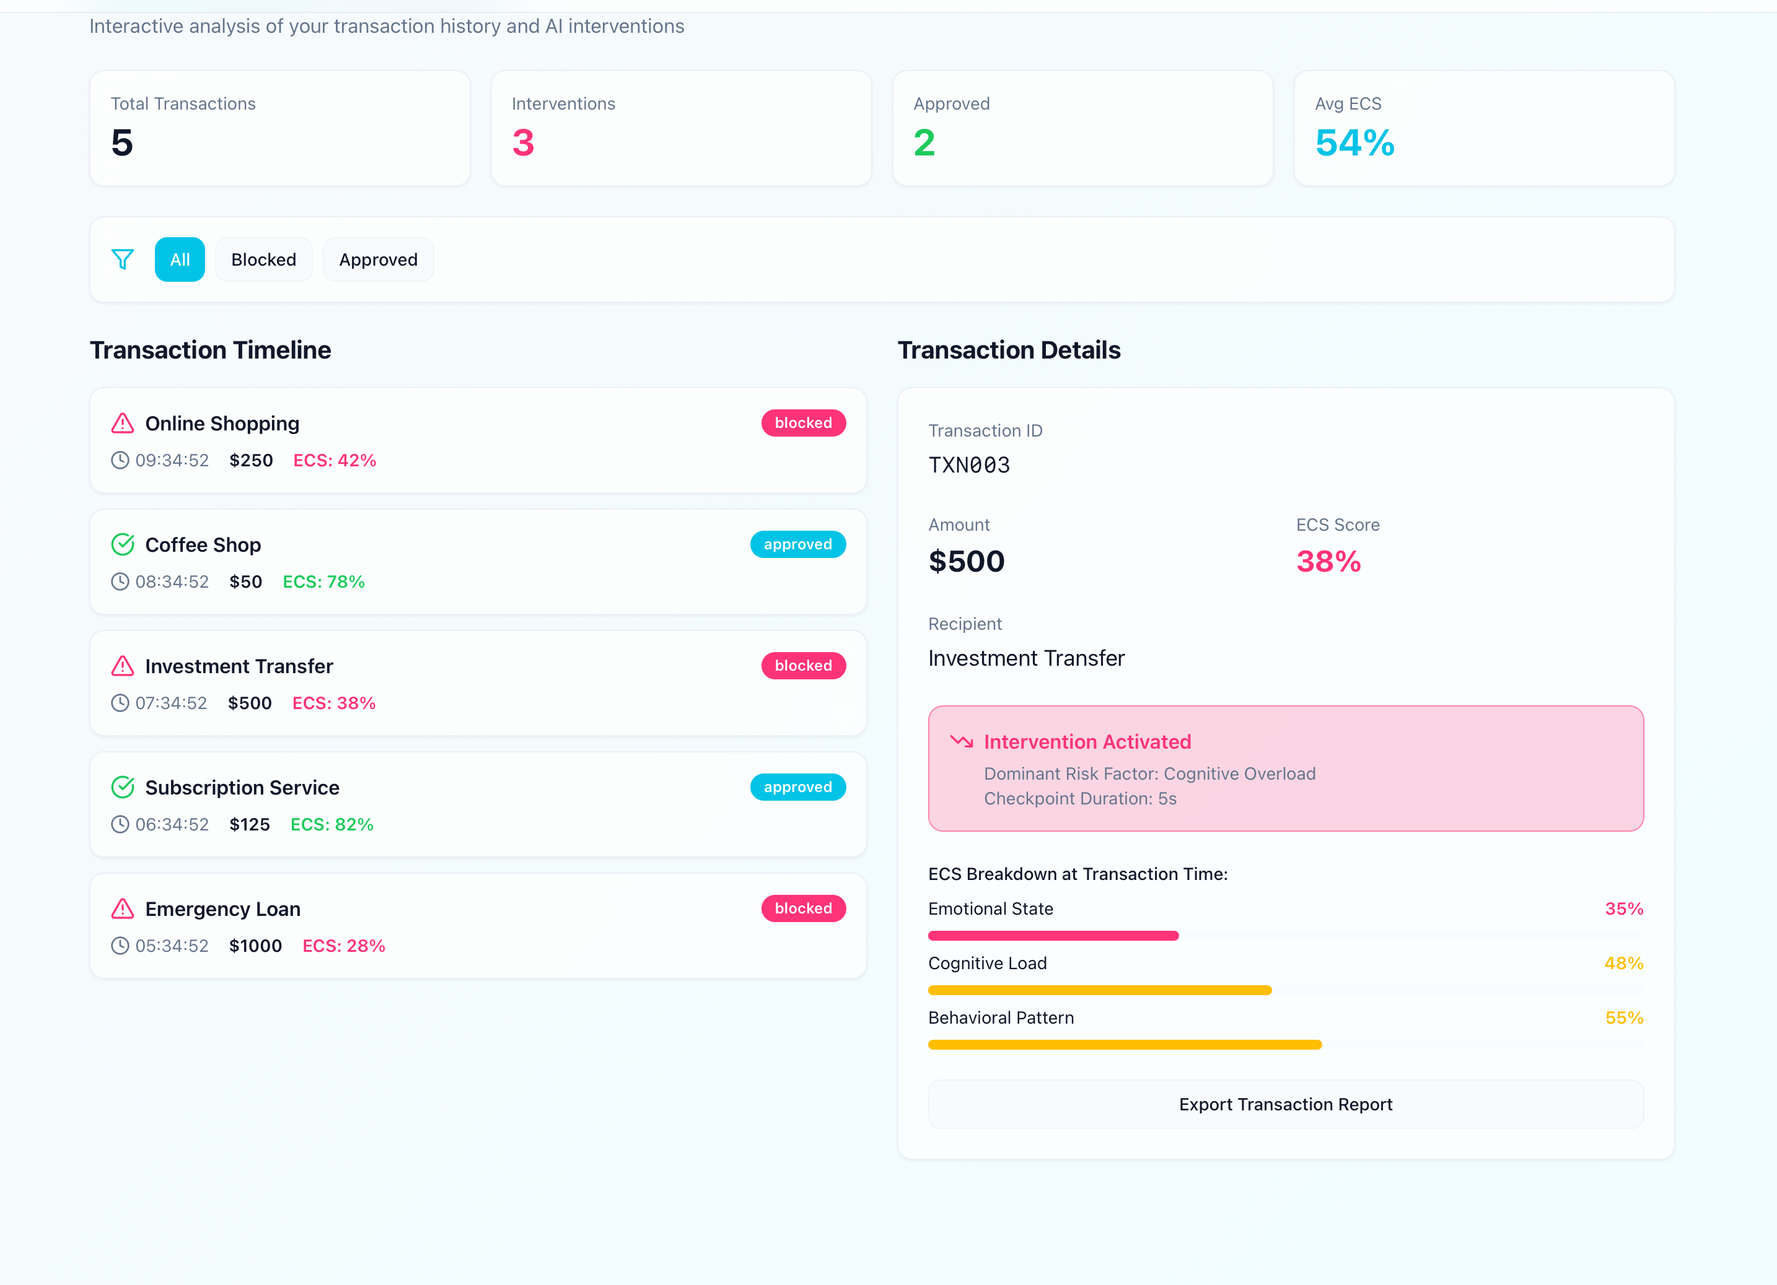Click Subscription Service green checkmark icon

(x=122, y=787)
